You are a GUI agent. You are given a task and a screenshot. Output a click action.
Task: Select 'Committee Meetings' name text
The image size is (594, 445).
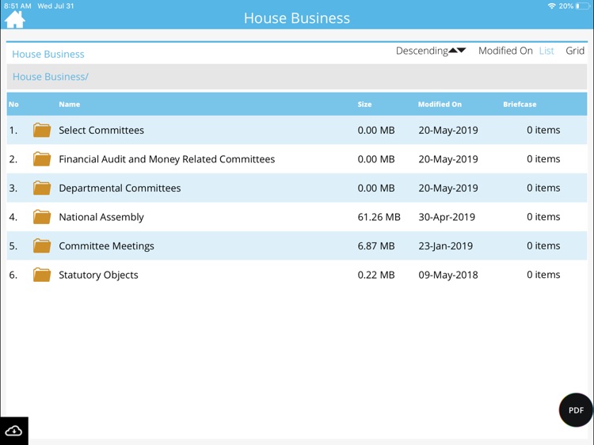click(106, 245)
